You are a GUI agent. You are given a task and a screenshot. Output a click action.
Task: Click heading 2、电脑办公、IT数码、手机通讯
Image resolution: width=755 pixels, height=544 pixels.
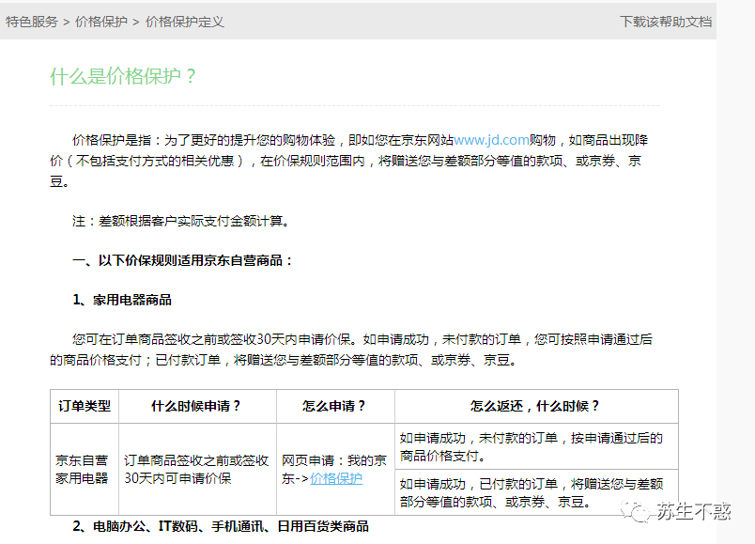tap(221, 526)
